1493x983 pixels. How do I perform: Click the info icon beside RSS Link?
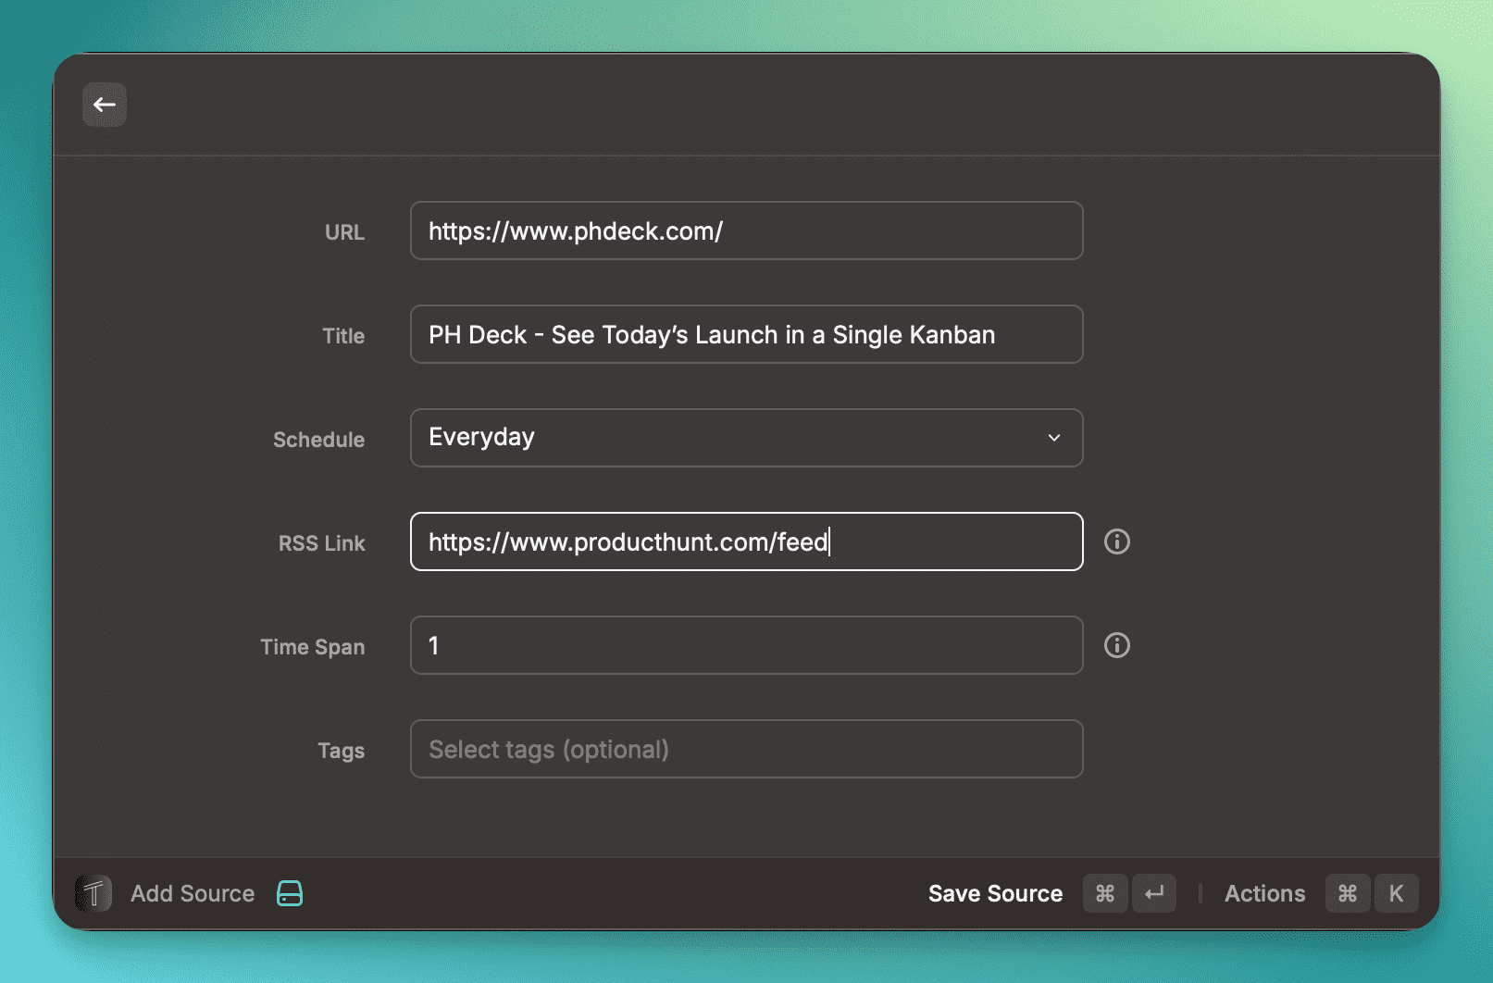[x=1116, y=541]
